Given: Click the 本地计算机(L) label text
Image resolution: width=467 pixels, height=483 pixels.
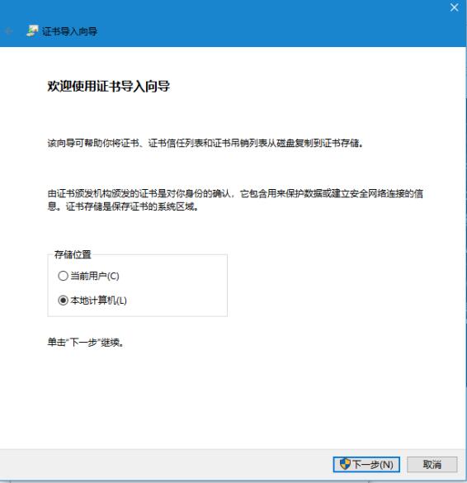Looking at the screenshot, I should (98, 301).
